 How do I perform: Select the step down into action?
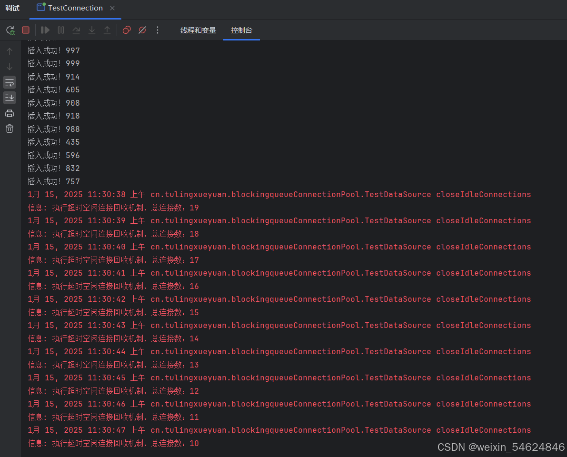point(91,30)
